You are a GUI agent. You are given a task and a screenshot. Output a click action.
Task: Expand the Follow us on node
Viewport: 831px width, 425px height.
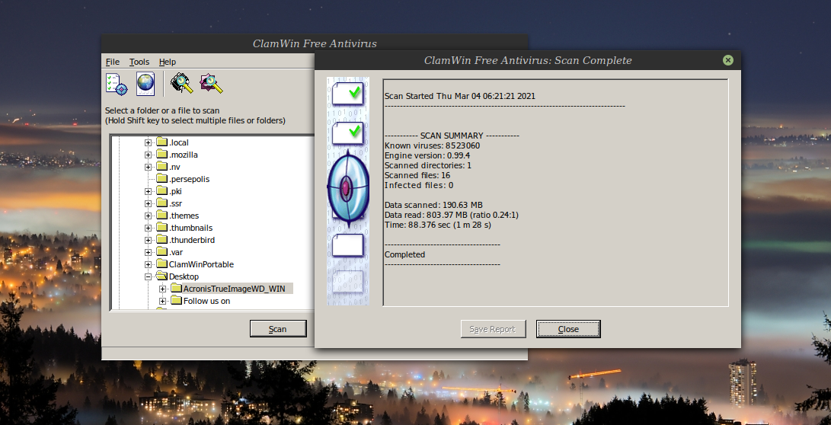click(163, 301)
